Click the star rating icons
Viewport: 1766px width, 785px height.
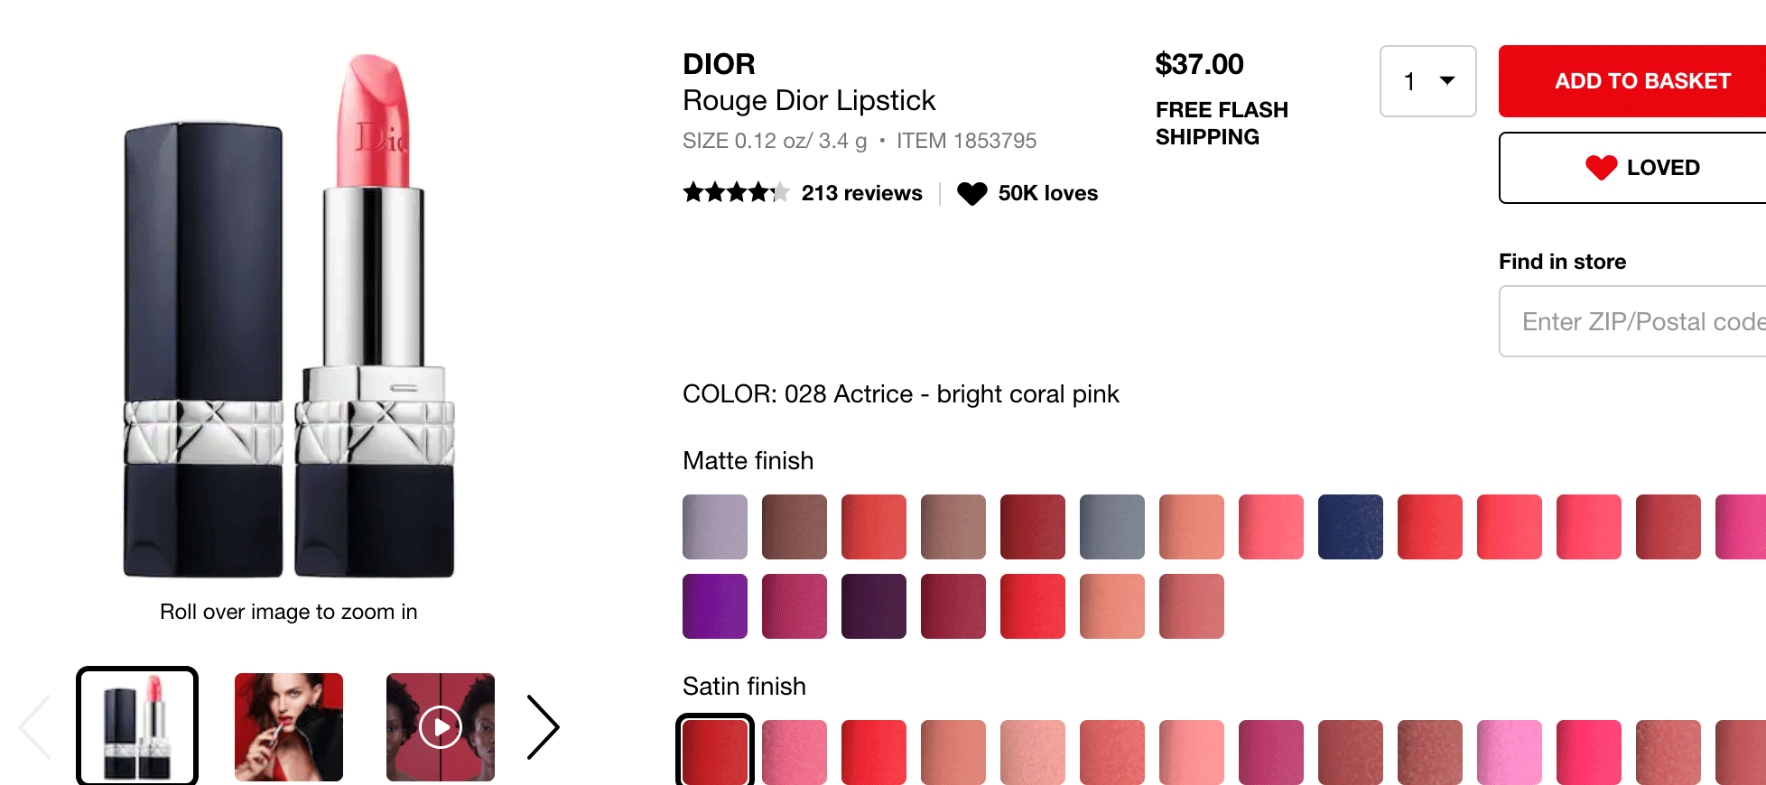pyautogui.click(x=735, y=192)
